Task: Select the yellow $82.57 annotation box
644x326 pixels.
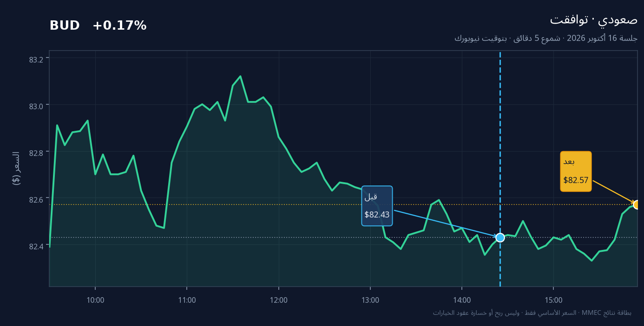Action: coord(576,171)
